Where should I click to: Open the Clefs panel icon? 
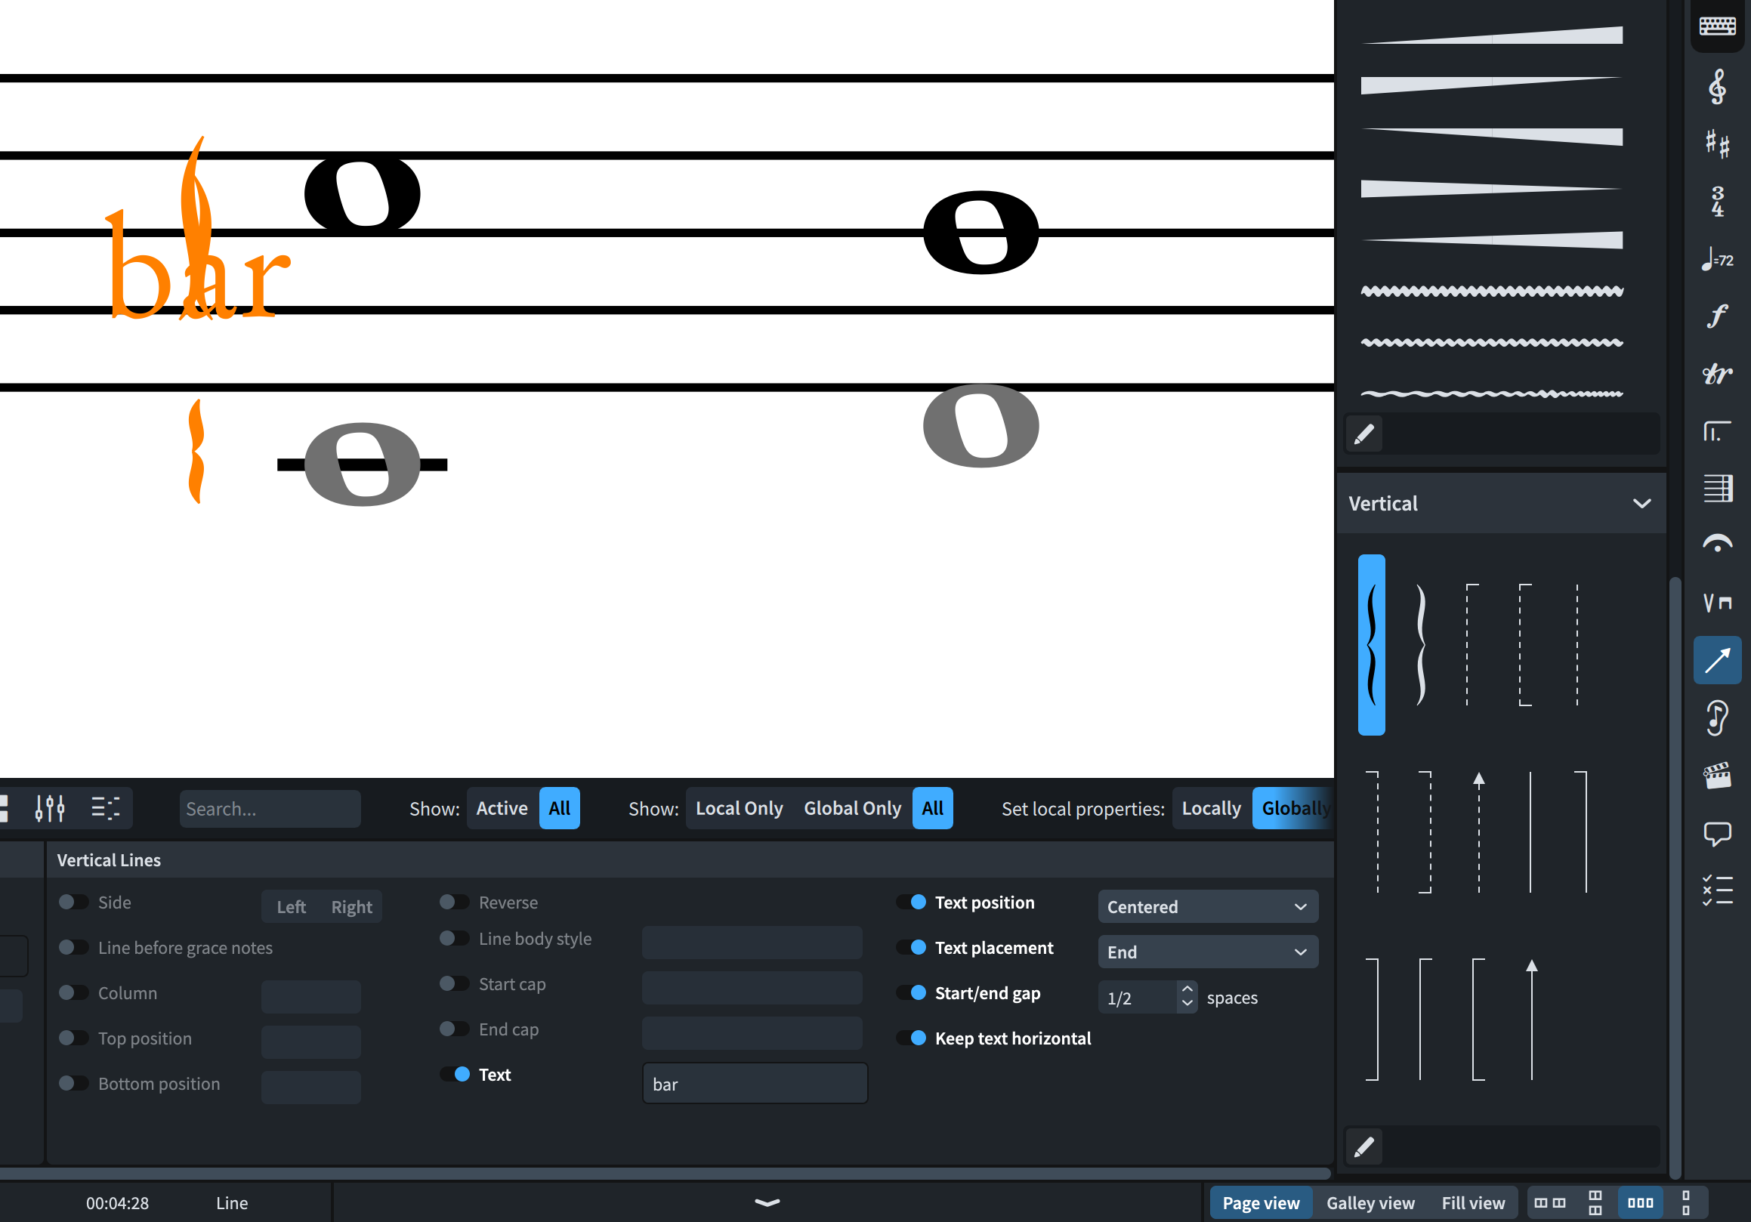coord(1716,86)
